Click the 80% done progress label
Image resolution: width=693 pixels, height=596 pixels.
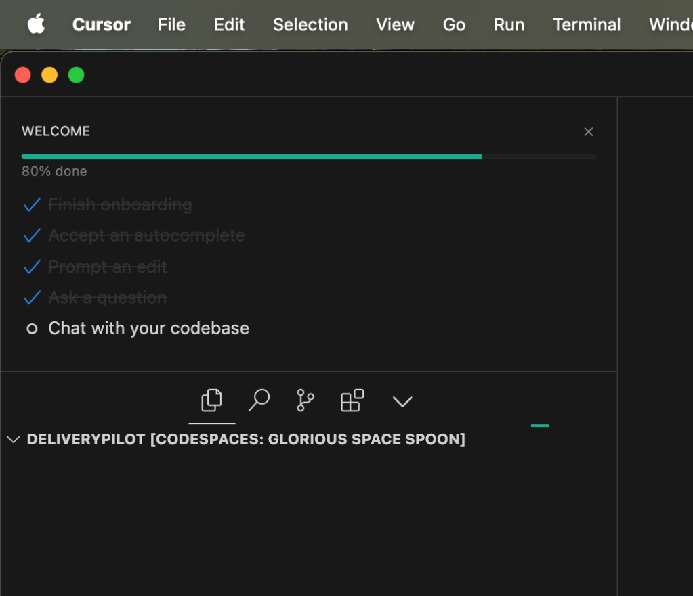point(54,171)
